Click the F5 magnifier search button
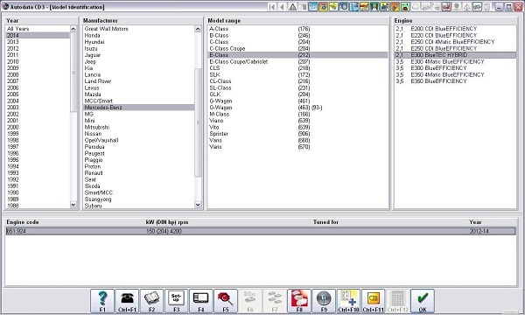Image resolution: width=525 pixels, height=315 pixels. tap(226, 301)
